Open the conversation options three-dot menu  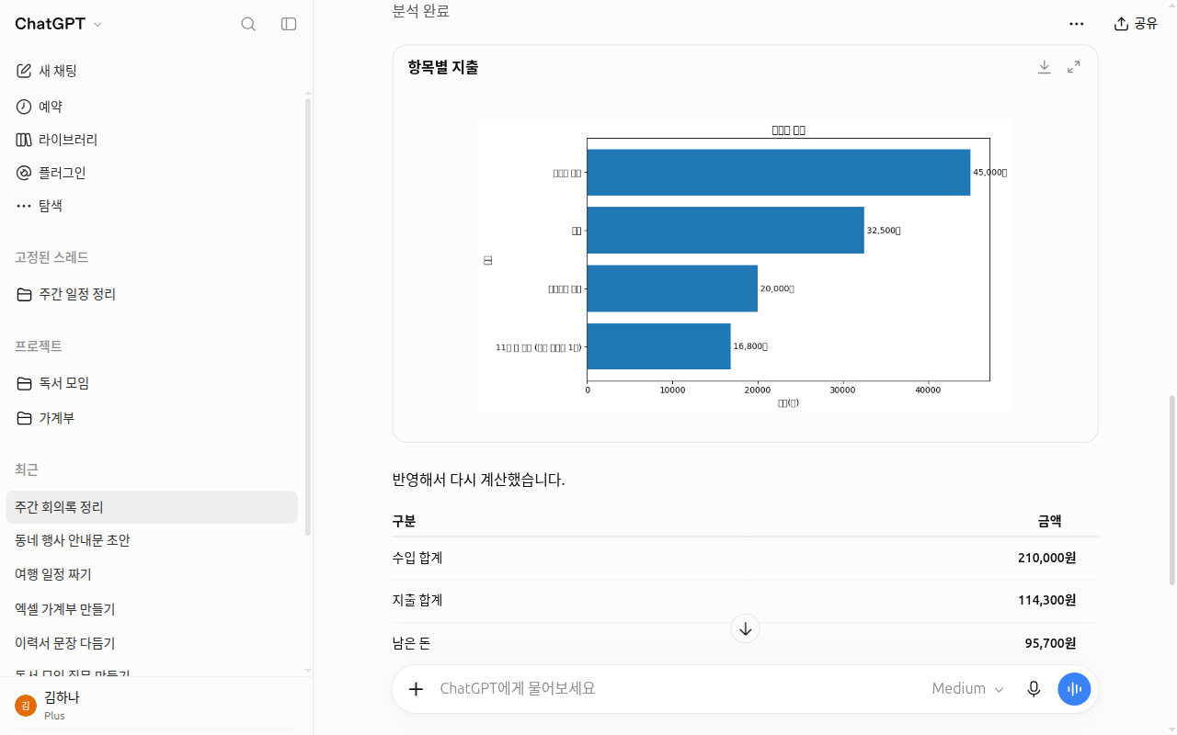1077,24
